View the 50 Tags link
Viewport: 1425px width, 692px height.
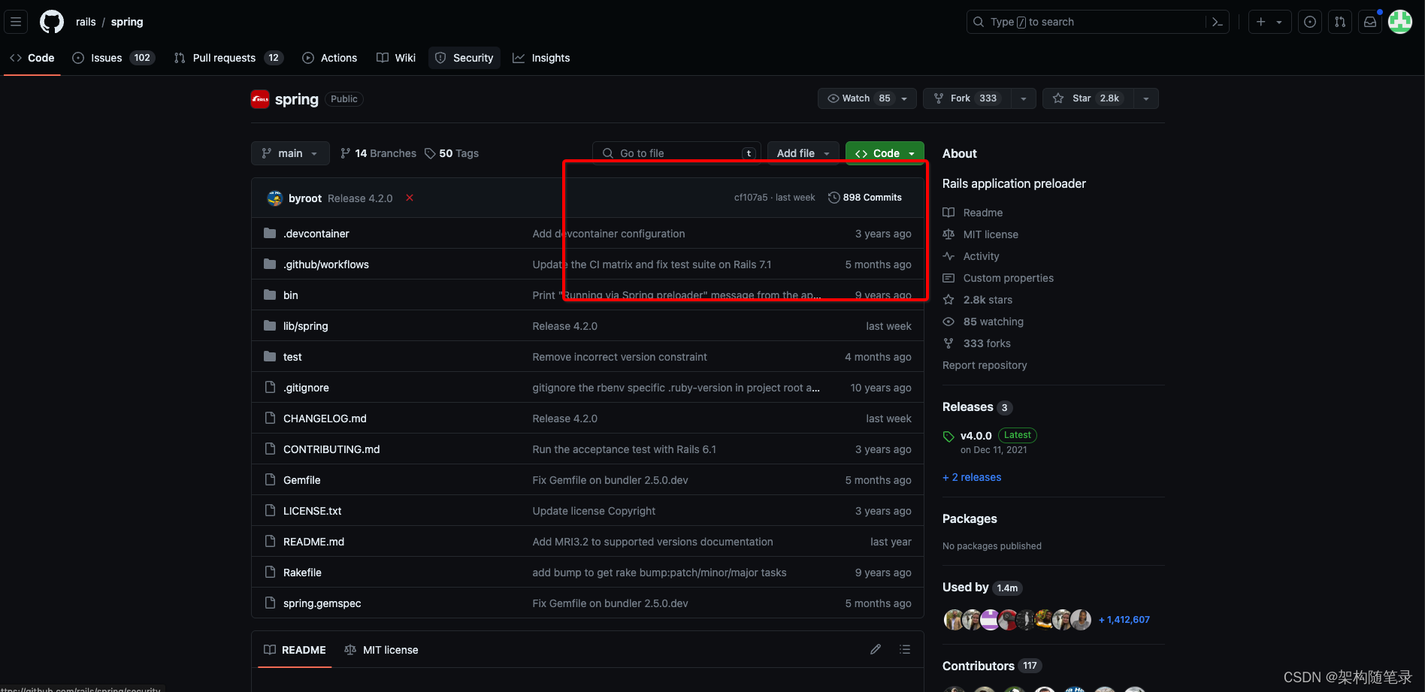click(x=452, y=153)
